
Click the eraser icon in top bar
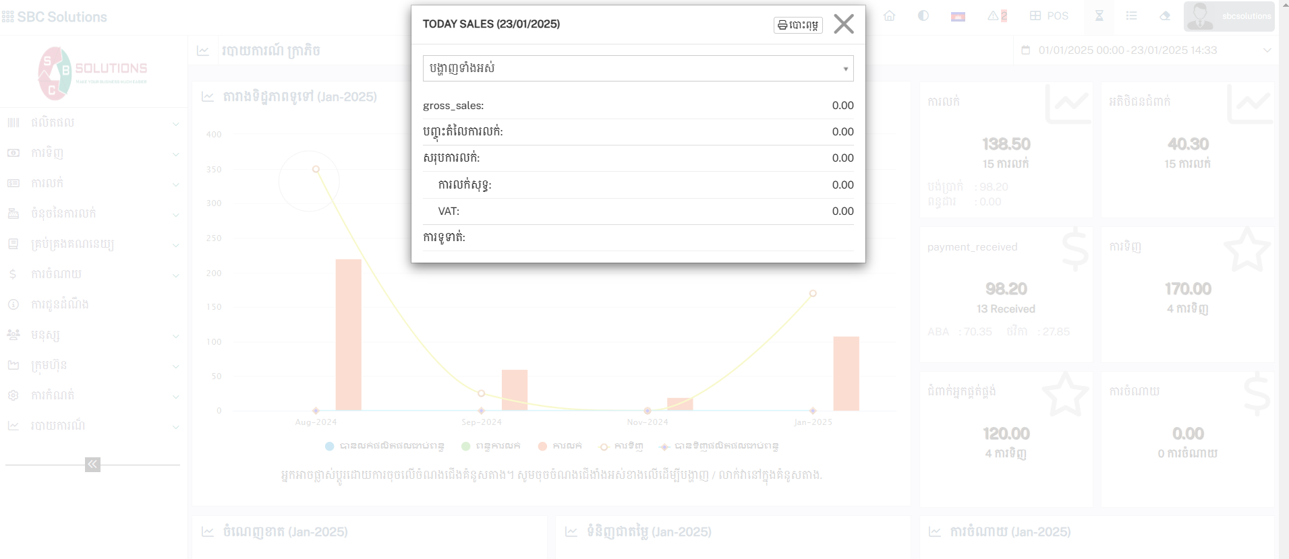(1165, 16)
